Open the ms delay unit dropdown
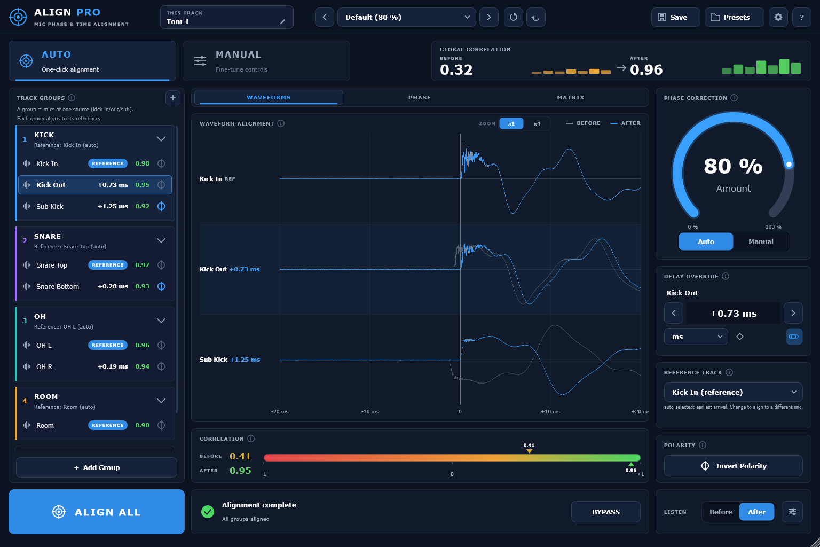 pos(696,337)
